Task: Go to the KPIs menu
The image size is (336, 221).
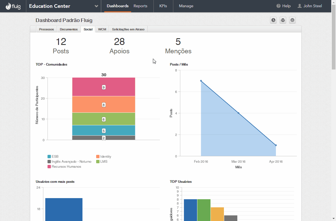Action: click(163, 6)
